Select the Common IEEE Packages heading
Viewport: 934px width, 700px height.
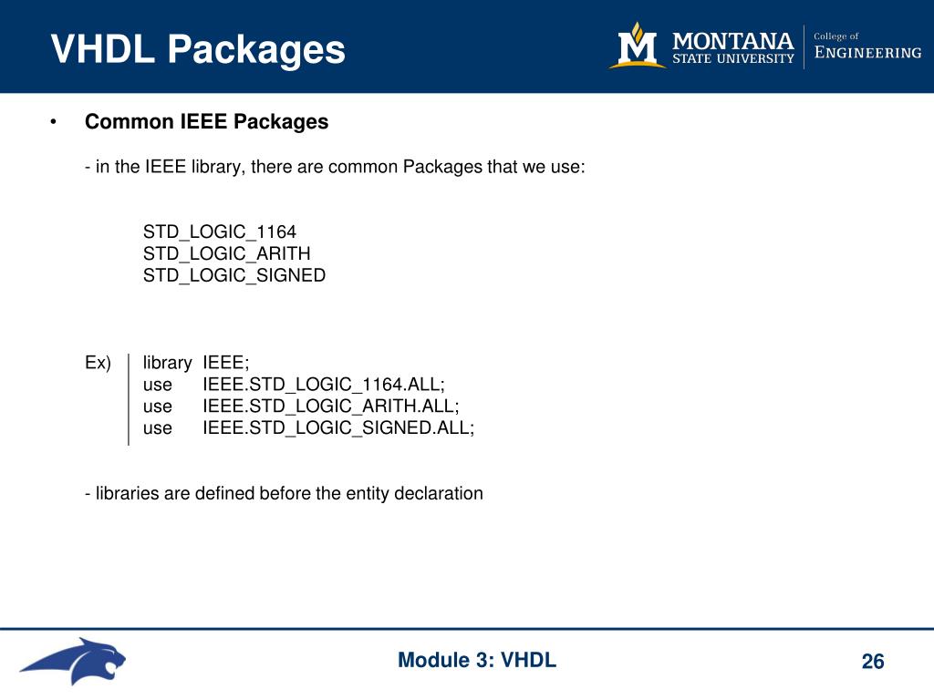207,121
